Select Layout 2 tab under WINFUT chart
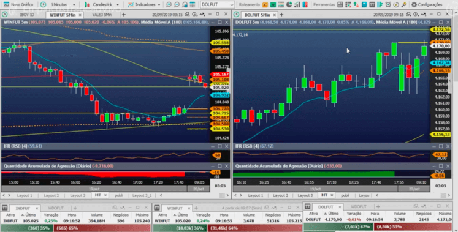The width and height of the screenshot is (458, 232). pyautogui.click(x=51, y=195)
